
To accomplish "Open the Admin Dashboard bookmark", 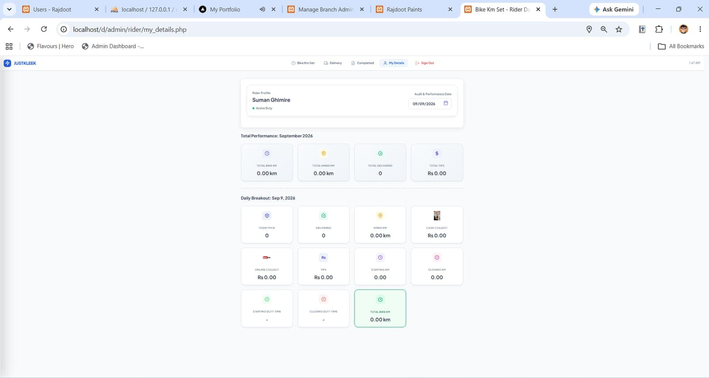I will point(113,46).
